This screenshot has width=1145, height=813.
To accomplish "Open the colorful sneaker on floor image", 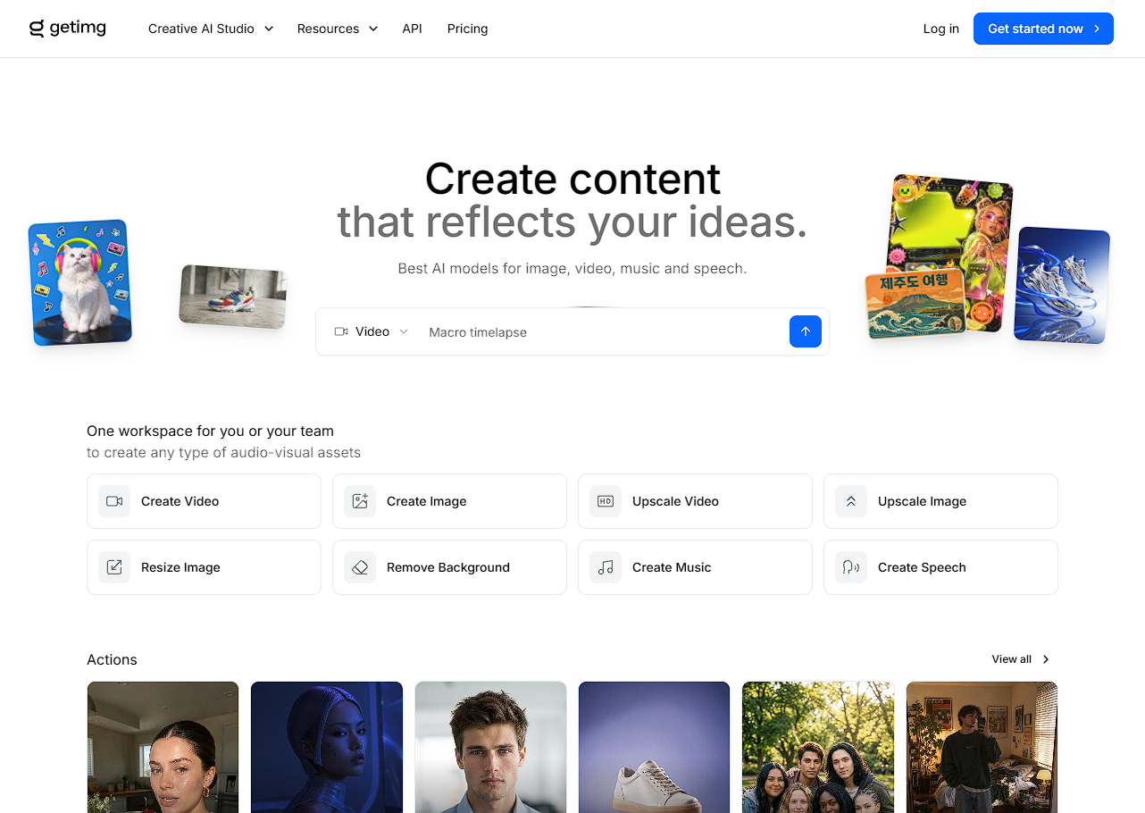I will (x=233, y=297).
